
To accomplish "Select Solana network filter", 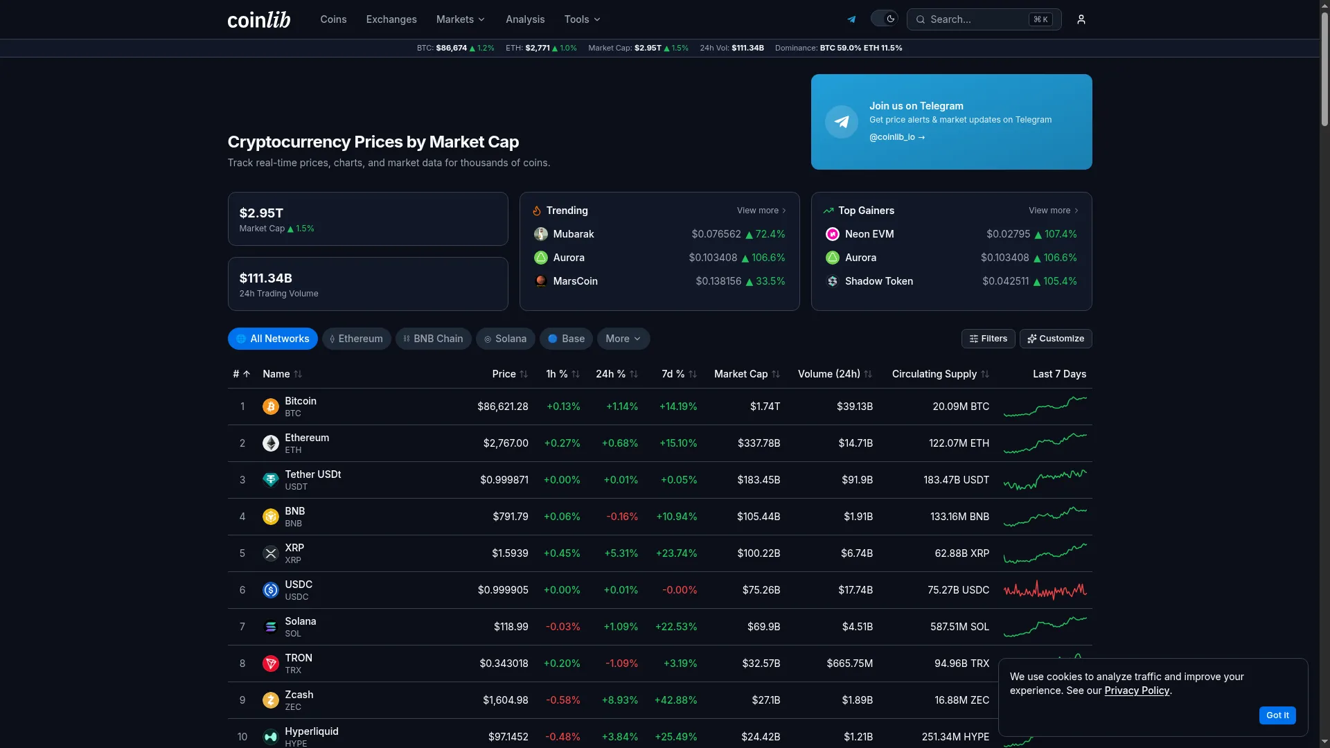I will [x=506, y=339].
